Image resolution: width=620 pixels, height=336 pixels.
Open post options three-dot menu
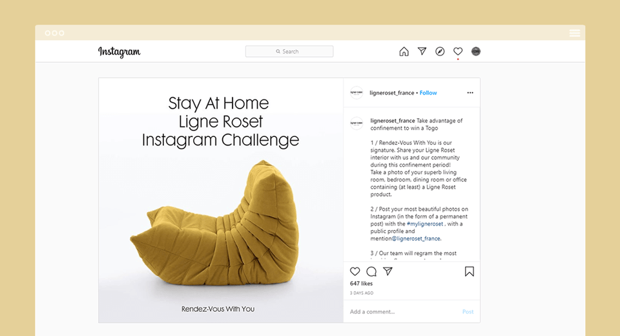[470, 92]
